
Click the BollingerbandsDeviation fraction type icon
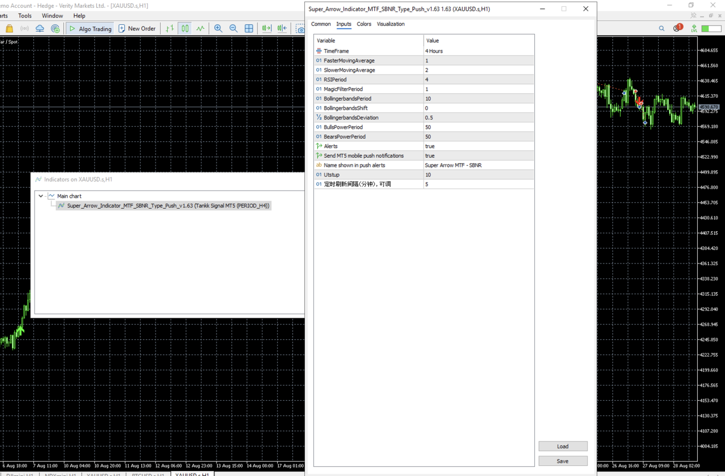click(x=319, y=118)
